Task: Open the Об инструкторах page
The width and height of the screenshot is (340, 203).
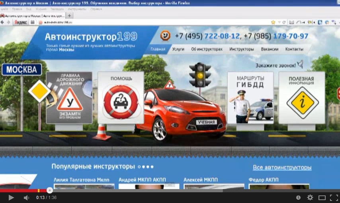Action: (207, 49)
